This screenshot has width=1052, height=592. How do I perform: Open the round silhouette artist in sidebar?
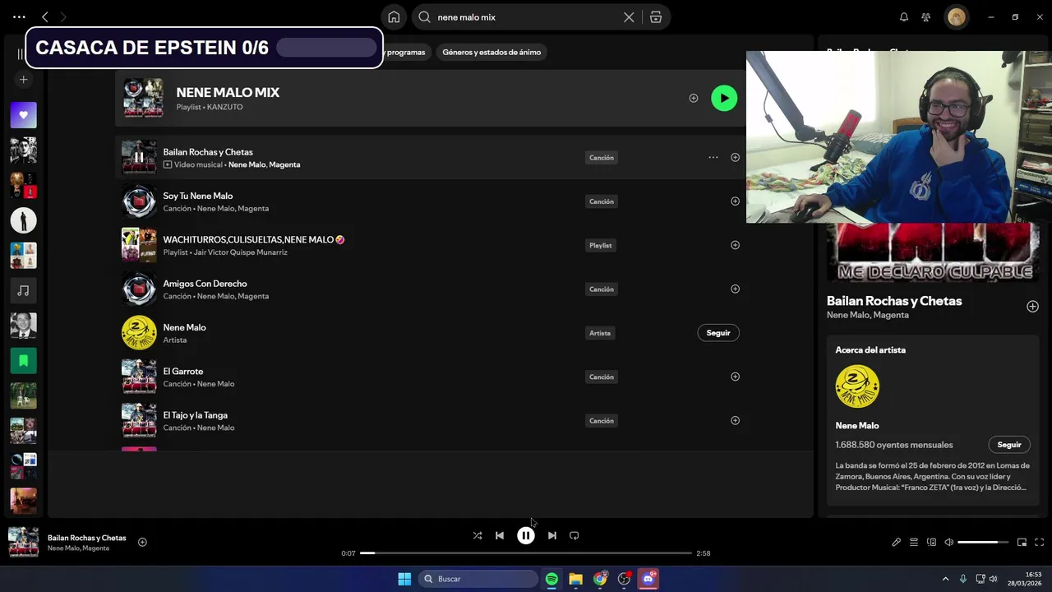click(x=23, y=220)
